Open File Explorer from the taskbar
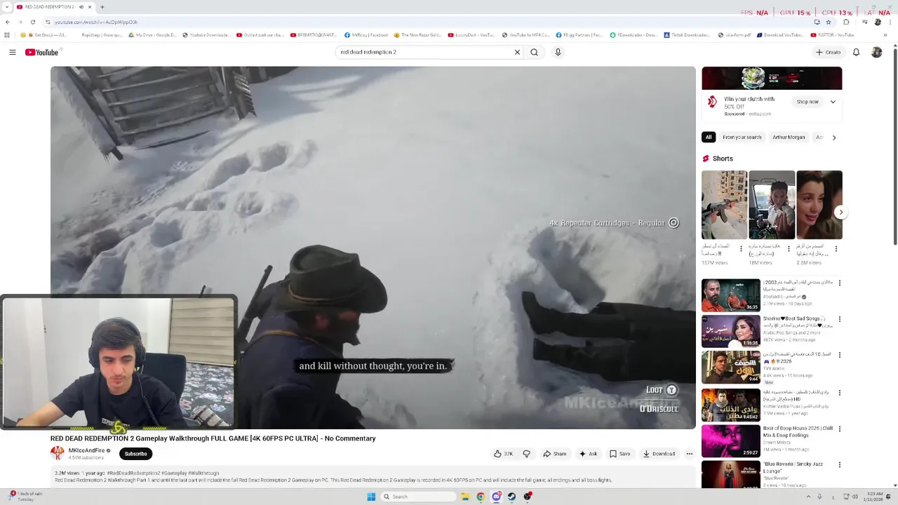Image resolution: width=898 pixels, height=505 pixels. click(464, 497)
